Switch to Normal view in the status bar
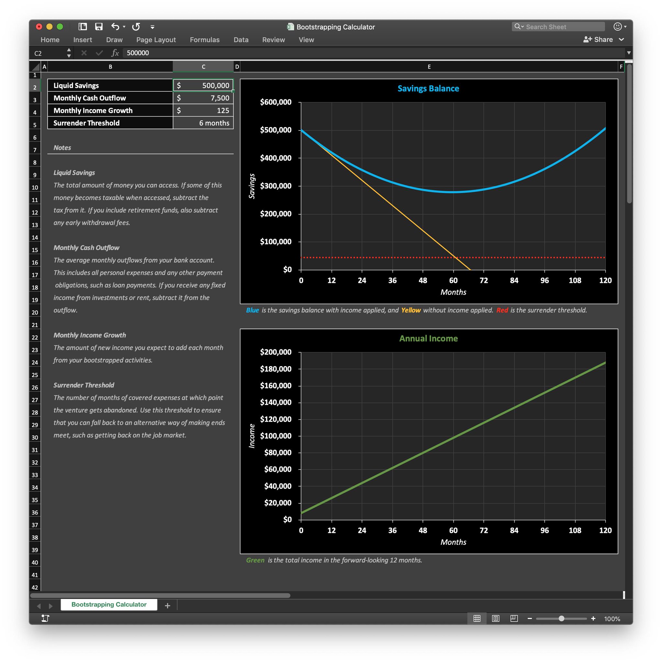 (x=477, y=619)
